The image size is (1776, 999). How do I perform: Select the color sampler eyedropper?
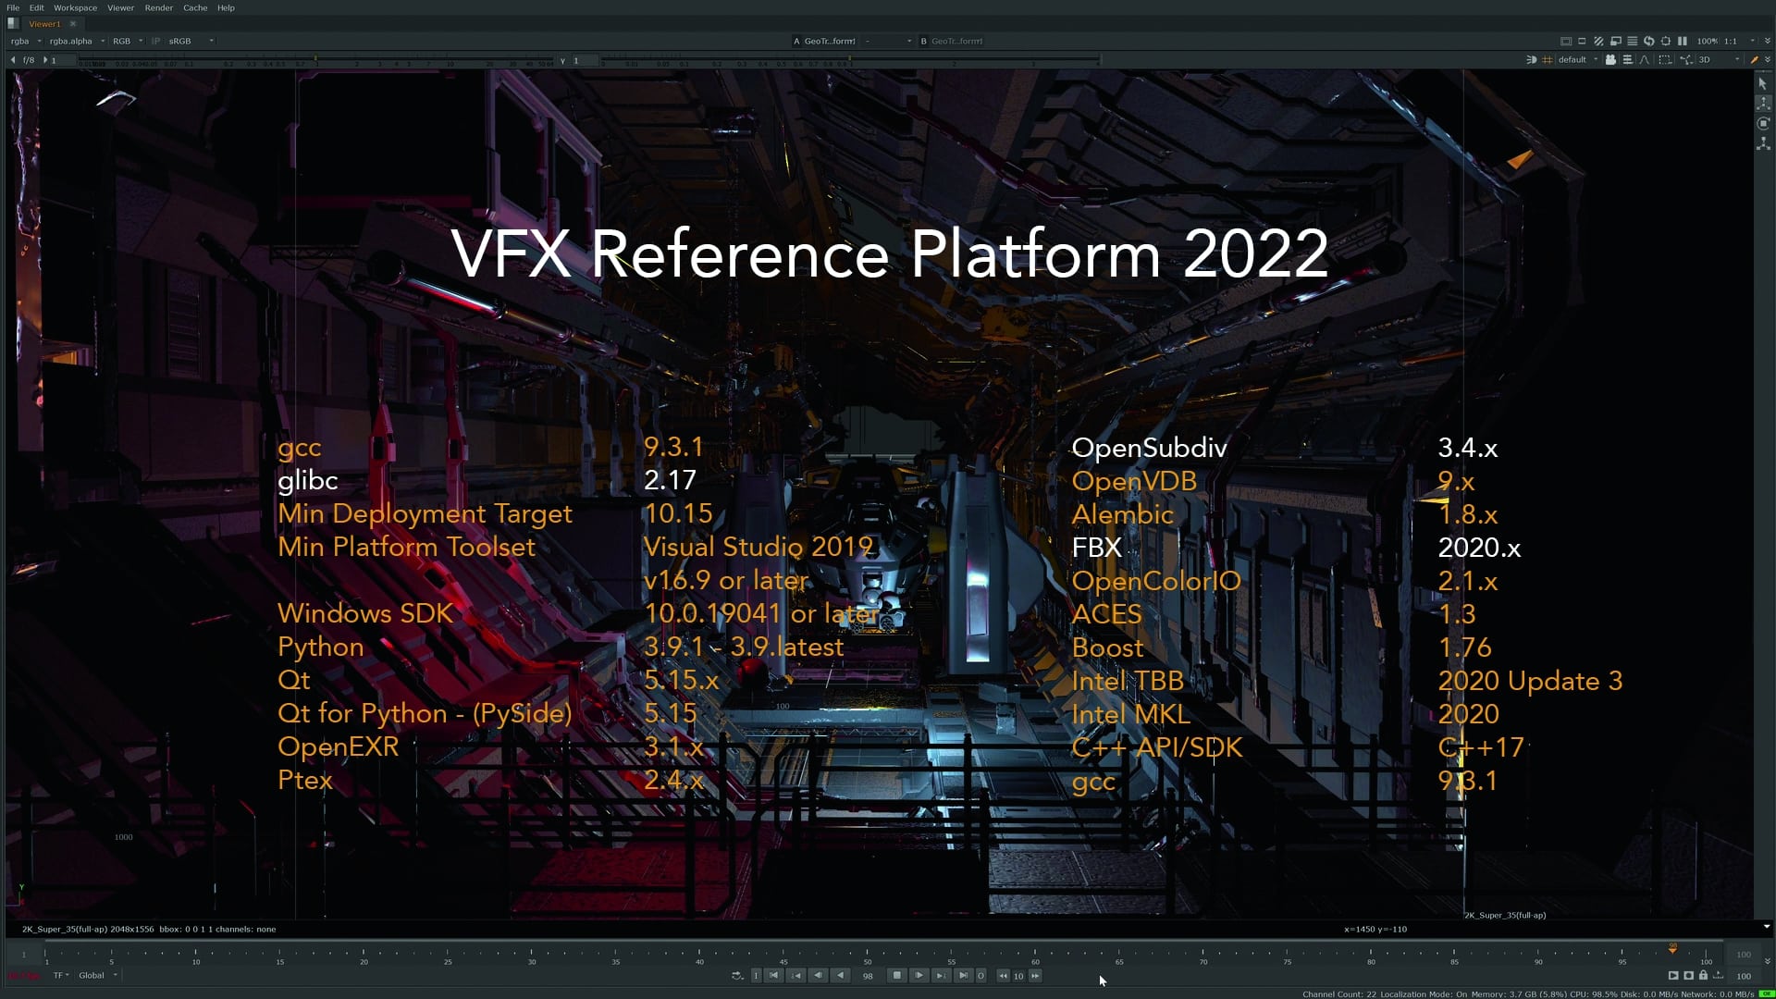1755,59
